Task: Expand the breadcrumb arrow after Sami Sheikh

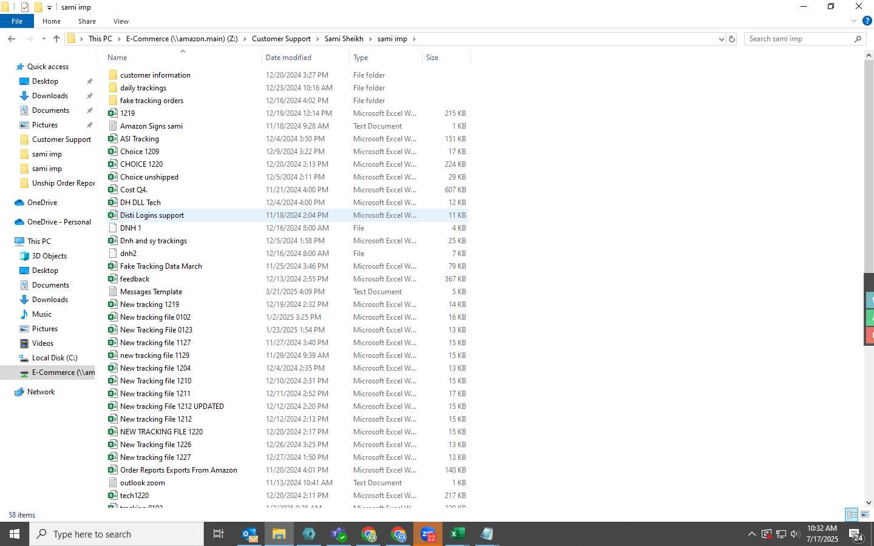Action: 370,39
